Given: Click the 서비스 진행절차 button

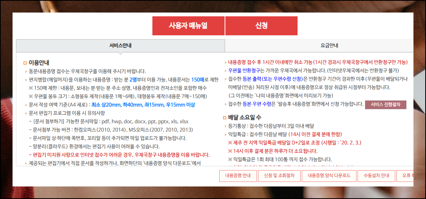Looking at the screenshot, I should point(385,104).
